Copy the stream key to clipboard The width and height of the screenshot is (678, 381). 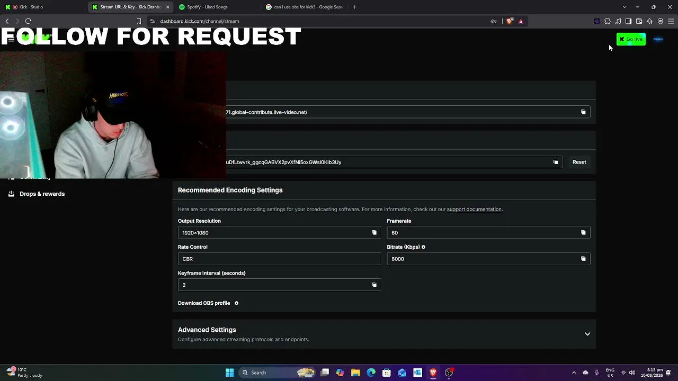tap(556, 162)
